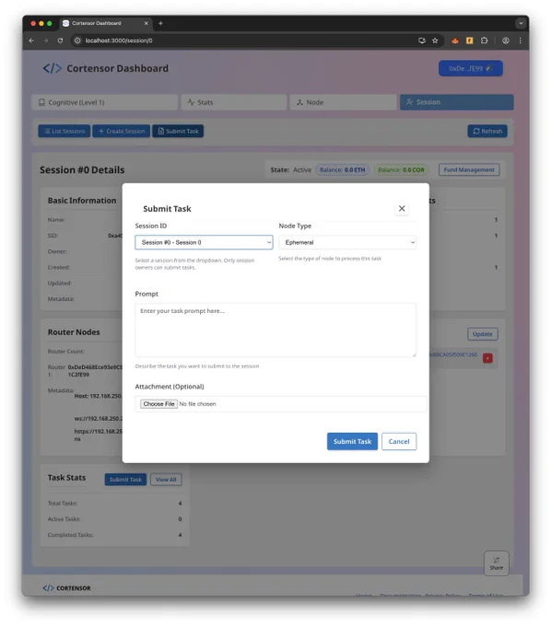This screenshot has height=626, width=552.
Task: Click the Total Tasks value row
Action: [x=114, y=503]
